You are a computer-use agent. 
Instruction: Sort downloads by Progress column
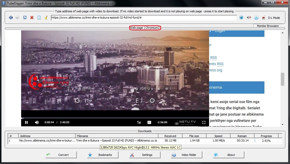click(266, 136)
